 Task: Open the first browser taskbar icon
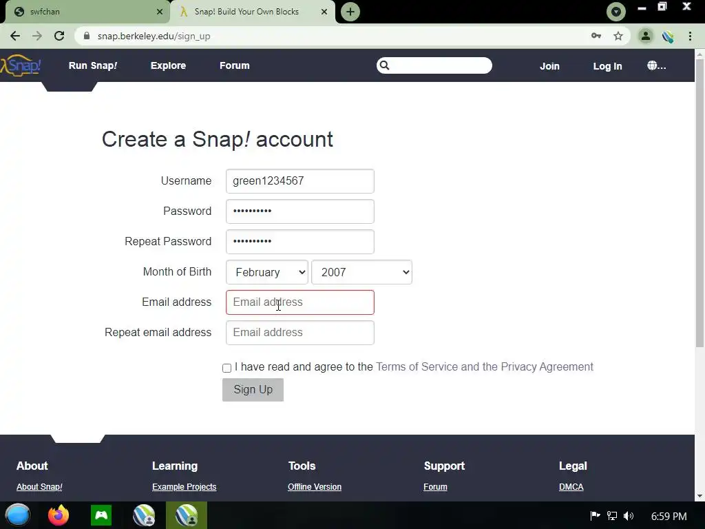click(x=144, y=515)
